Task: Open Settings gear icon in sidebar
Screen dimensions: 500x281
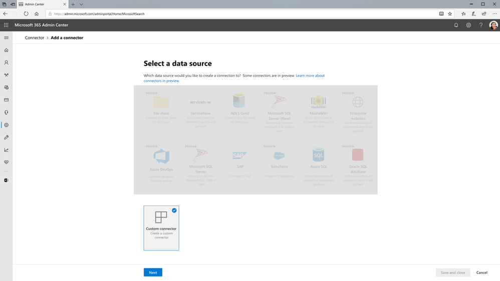Action: pyautogui.click(x=6, y=124)
